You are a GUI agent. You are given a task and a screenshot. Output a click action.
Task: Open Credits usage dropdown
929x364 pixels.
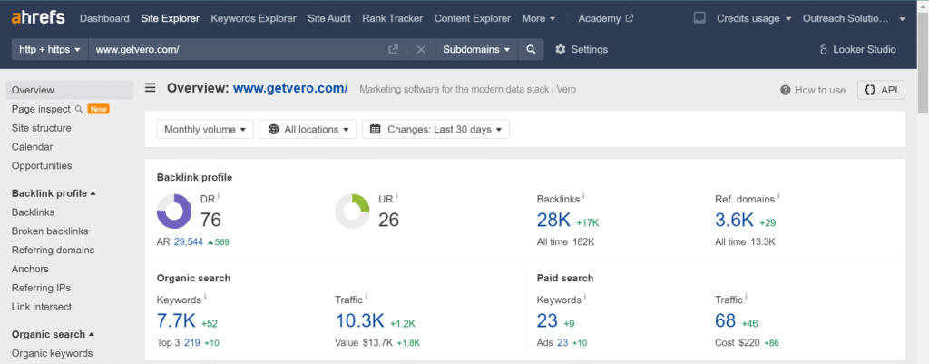pyautogui.click(x=754, y=18)
